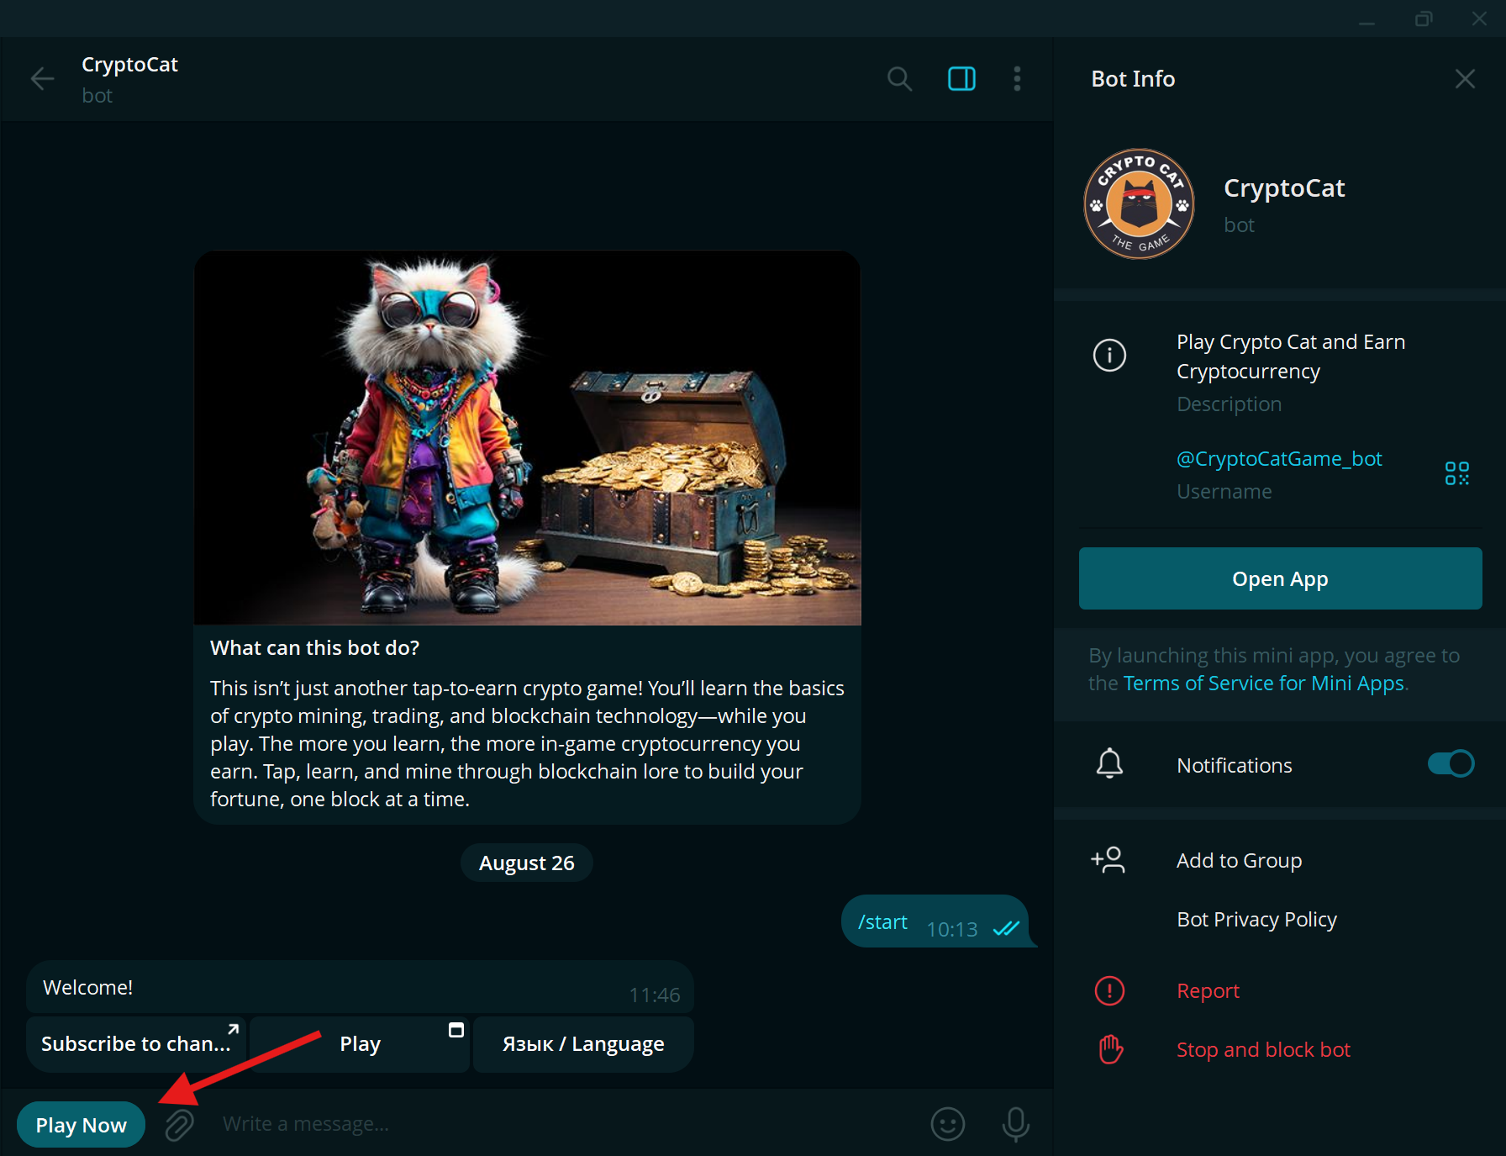This screenshot has height=1156, width=1506.
Task: Click the red Report exclamation icon
Action: (1109, 990)
